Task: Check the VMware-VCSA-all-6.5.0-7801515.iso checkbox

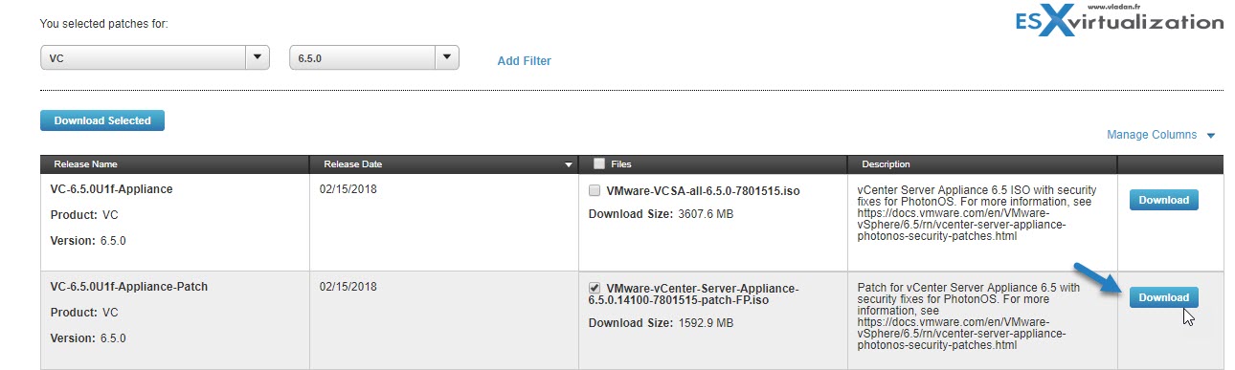Action: point(595,190)
